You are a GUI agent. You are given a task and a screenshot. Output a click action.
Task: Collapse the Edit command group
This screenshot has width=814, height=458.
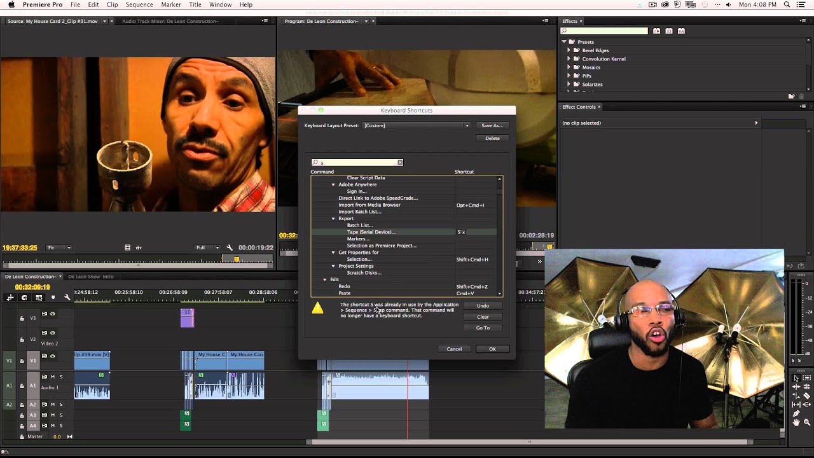click(x=324, y=279)
